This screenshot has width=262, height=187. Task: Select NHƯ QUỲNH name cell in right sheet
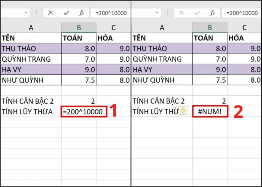pos(162,80)
